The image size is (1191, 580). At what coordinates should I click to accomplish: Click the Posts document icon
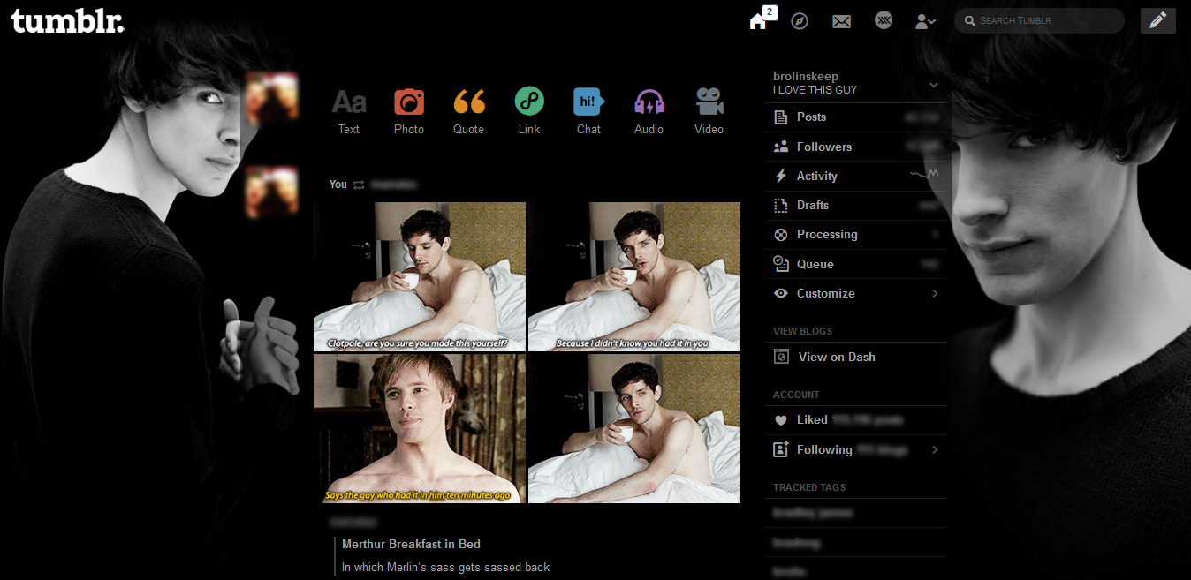click(x=780, y=117)
